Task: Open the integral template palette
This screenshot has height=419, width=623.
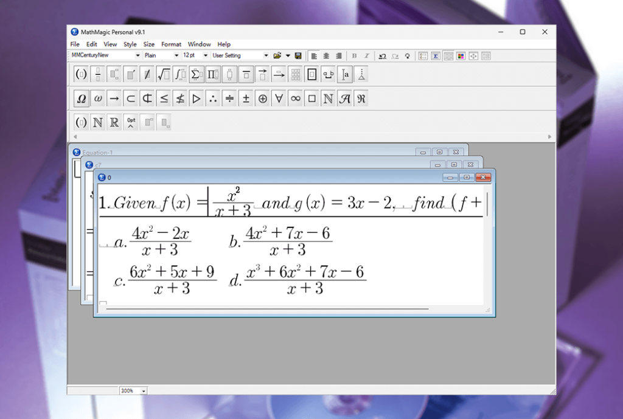Action: point(180,74)
